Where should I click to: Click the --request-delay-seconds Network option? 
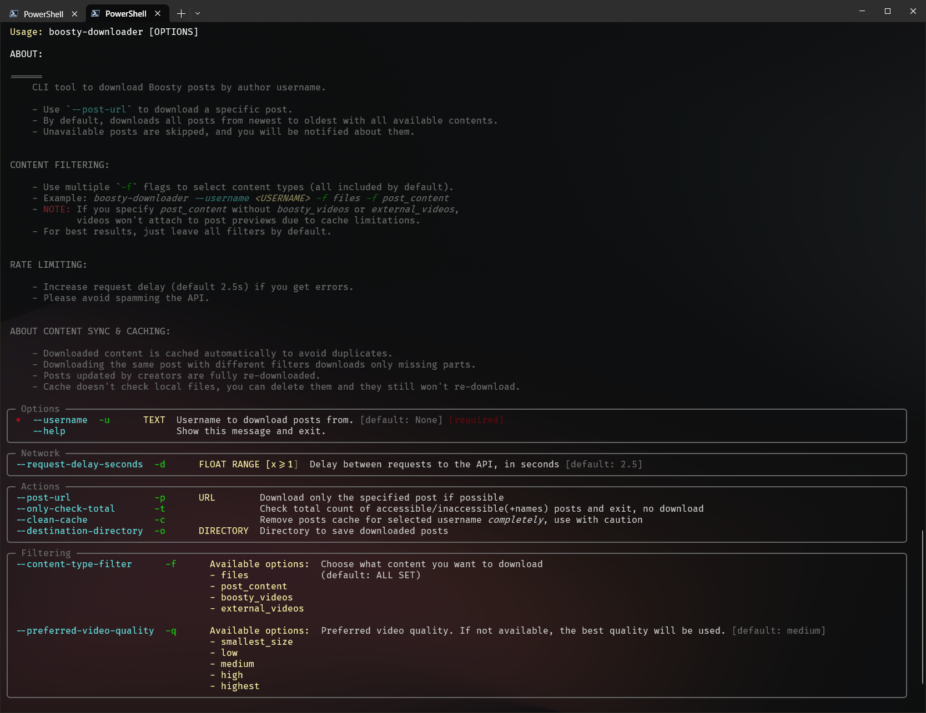pos(80,464)
